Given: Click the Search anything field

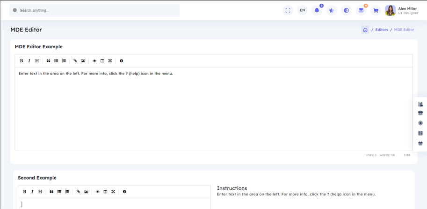Looking at the screenshot, I should [x=94, y=10].
